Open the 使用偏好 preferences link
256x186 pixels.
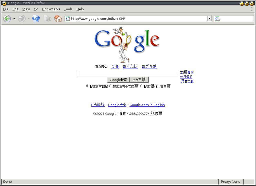point(186,77)
